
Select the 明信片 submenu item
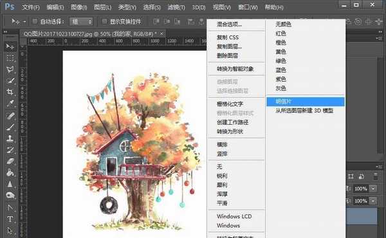click(x=306, y=102)
